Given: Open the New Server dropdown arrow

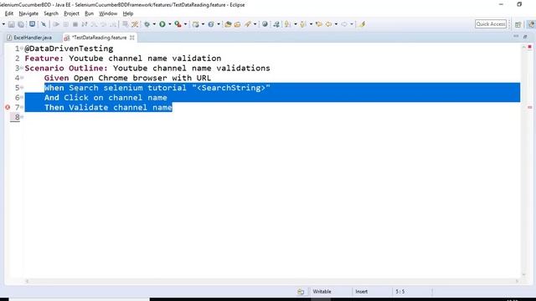Looking at the screenshot, I should pyautogui.click(x=203, y=24).
